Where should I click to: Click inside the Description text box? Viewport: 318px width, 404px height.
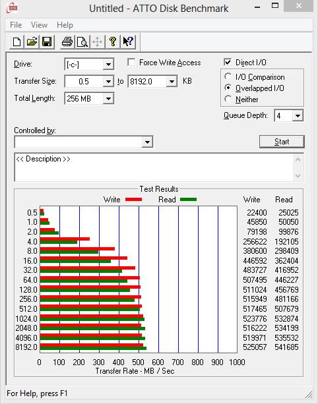[x=154, y=167]
